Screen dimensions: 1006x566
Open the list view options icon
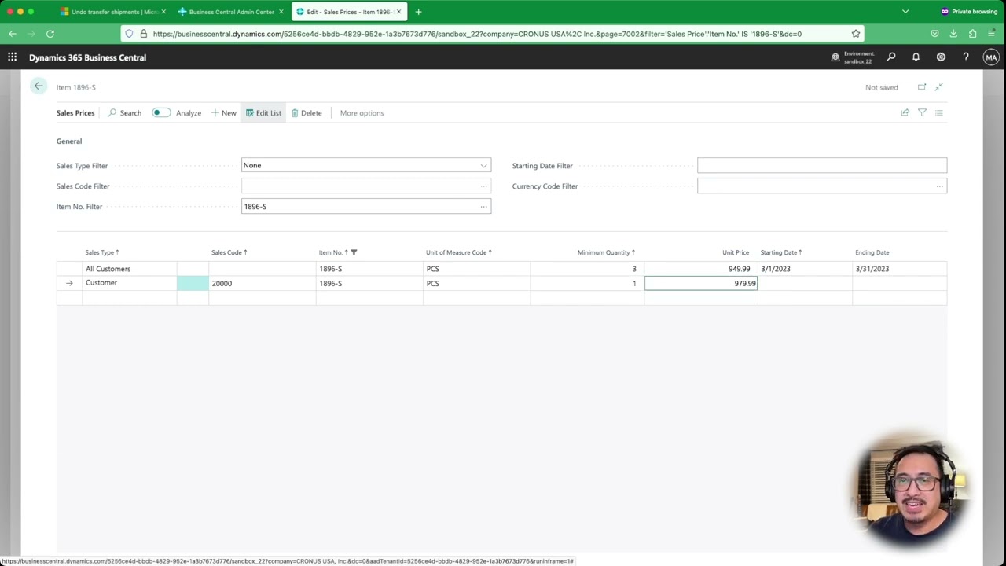[x=939, y=113]
